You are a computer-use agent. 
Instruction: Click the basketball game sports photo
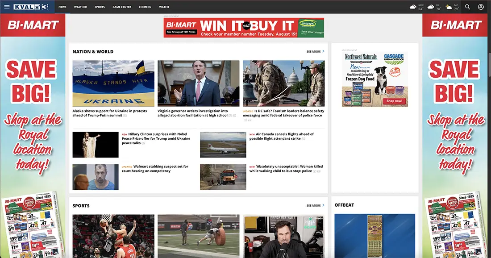pos(113,236)
